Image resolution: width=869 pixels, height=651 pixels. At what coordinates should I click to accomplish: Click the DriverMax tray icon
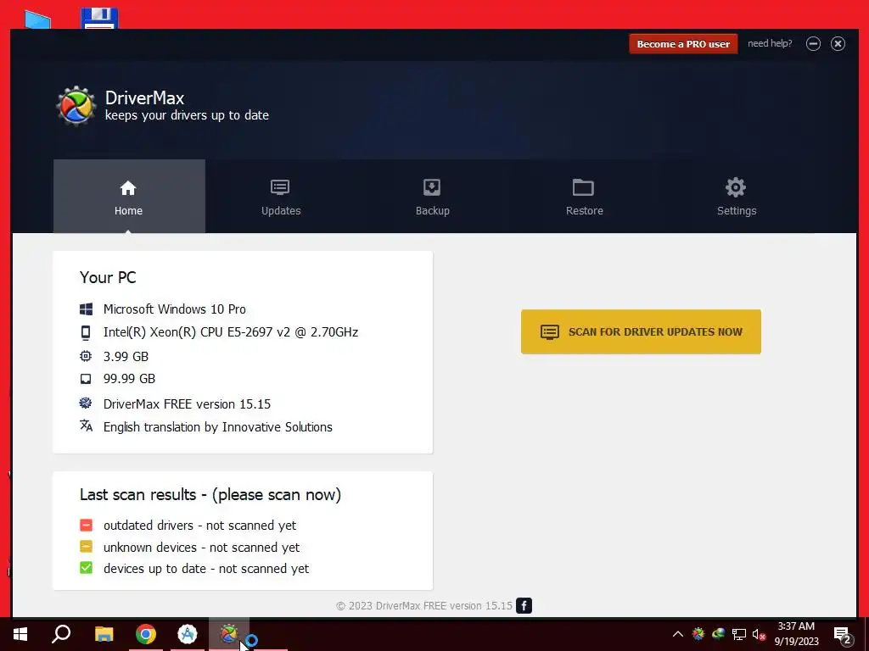[698, 634]
